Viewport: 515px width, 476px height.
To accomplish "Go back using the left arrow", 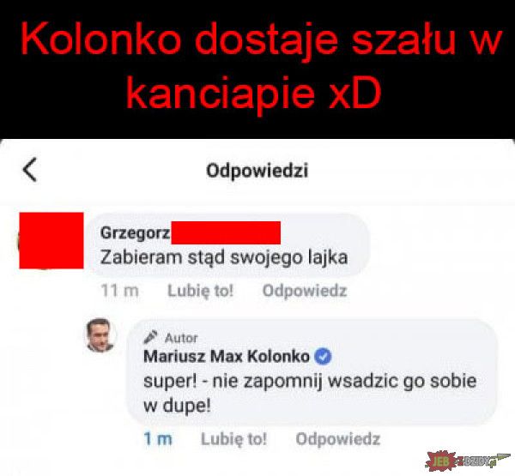I will coord(30,170).
